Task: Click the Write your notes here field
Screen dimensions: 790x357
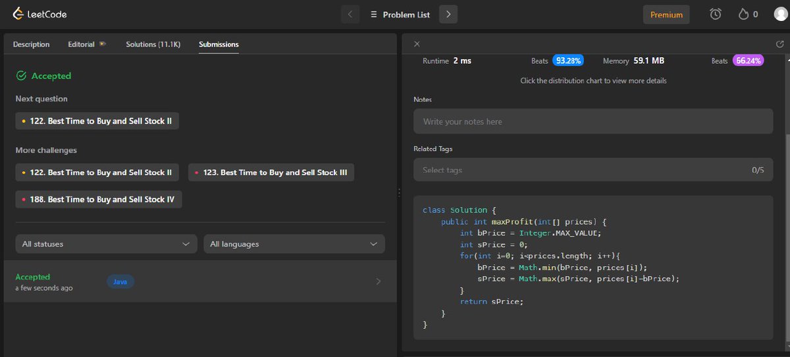Action: (593, 122)
